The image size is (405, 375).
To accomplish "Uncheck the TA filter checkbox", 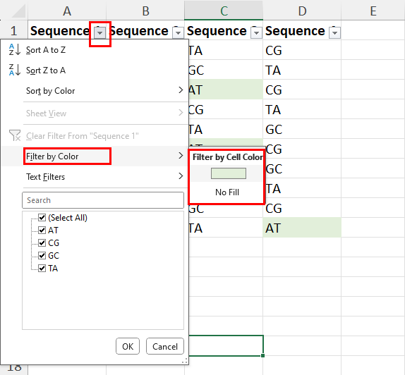I will pos(42,269).
